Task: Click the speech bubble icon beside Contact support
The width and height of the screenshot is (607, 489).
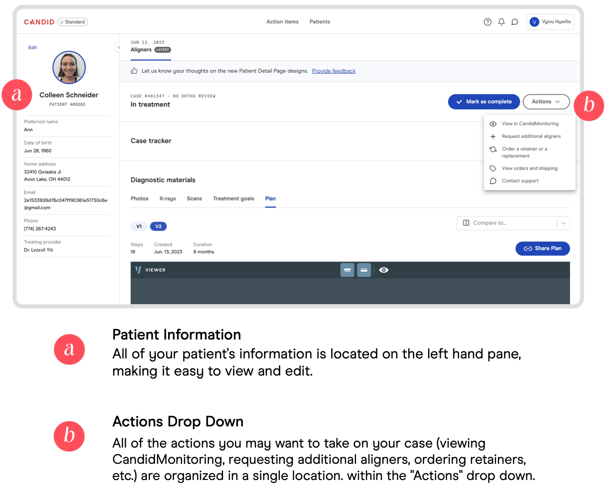Action: click(x=493, y=181)
